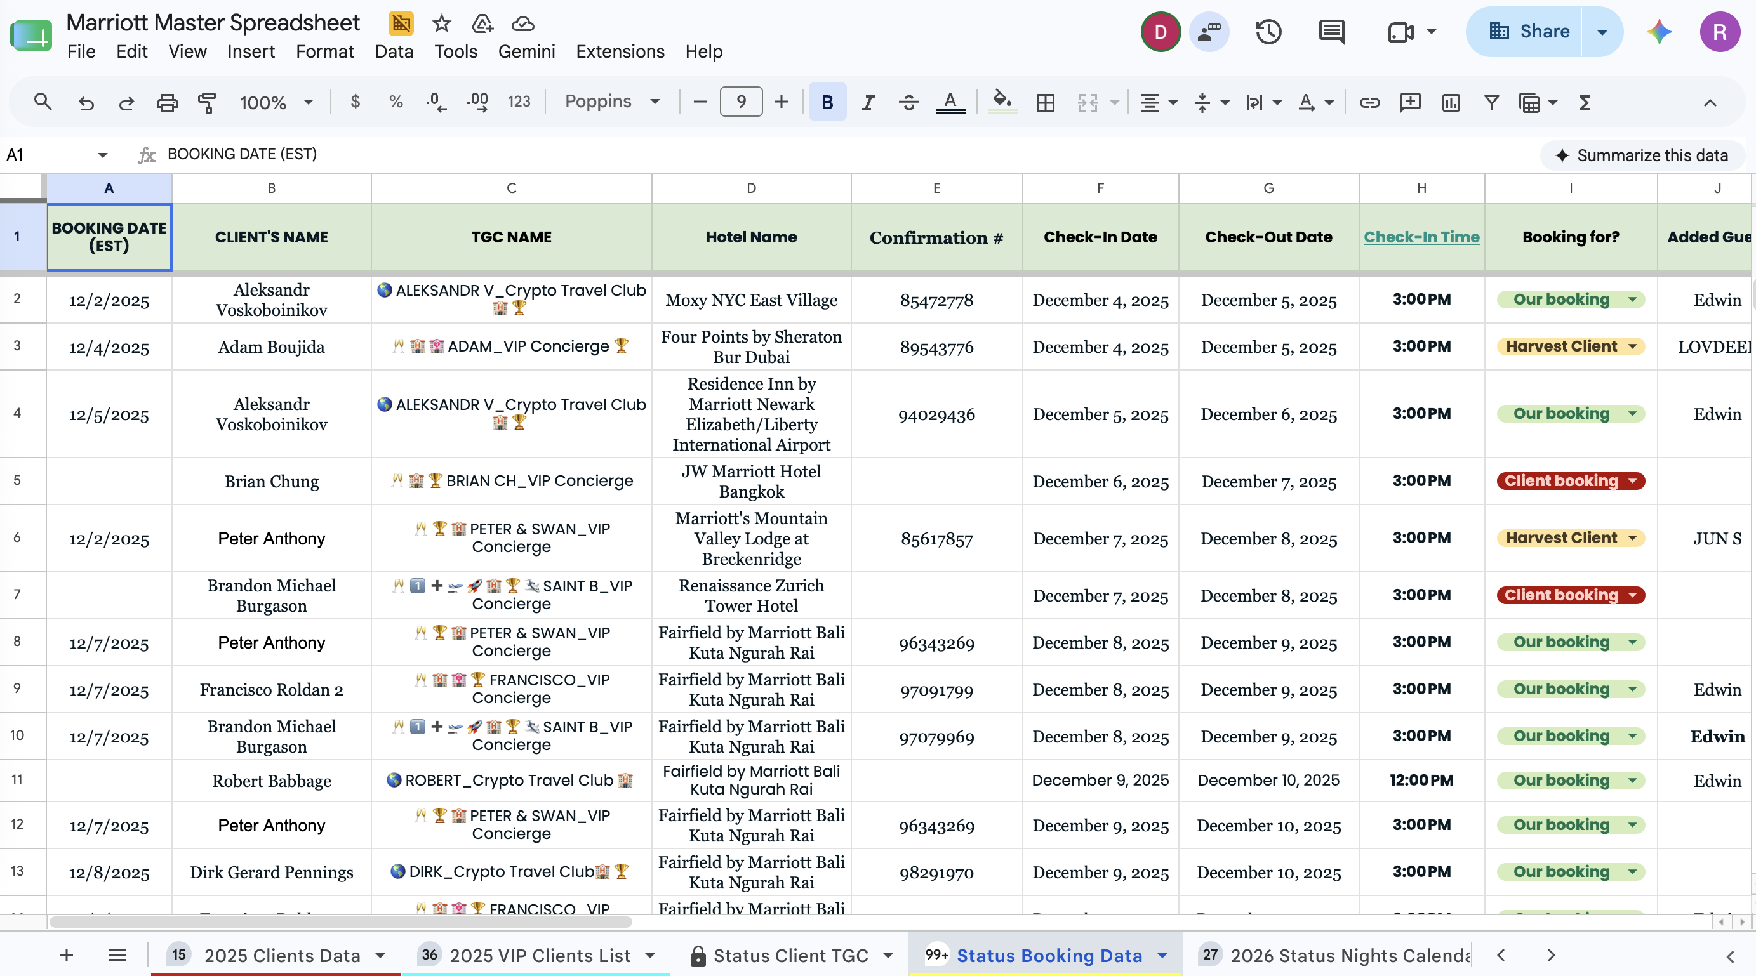Select column D header
1756x976 pixels.
(x=751, y=188)
